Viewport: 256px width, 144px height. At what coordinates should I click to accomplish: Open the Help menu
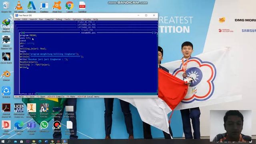pos(96,19)
